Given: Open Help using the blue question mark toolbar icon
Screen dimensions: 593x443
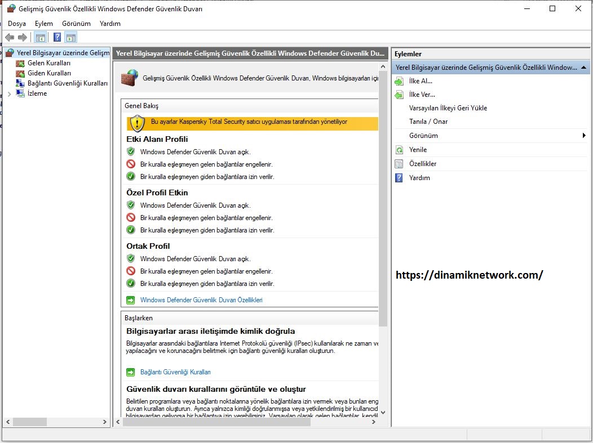Looking at the screenshot, I should coord(56,37).
